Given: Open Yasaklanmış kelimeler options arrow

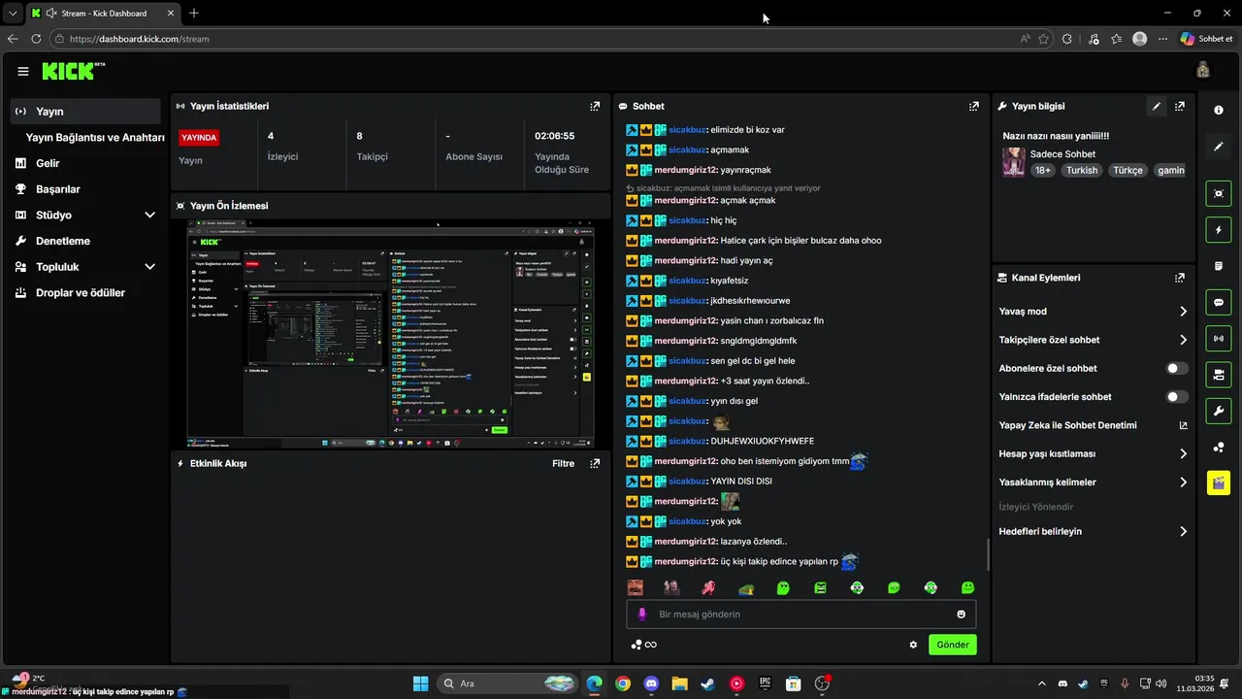Looking at the screenshot, I should (1183, 483).
